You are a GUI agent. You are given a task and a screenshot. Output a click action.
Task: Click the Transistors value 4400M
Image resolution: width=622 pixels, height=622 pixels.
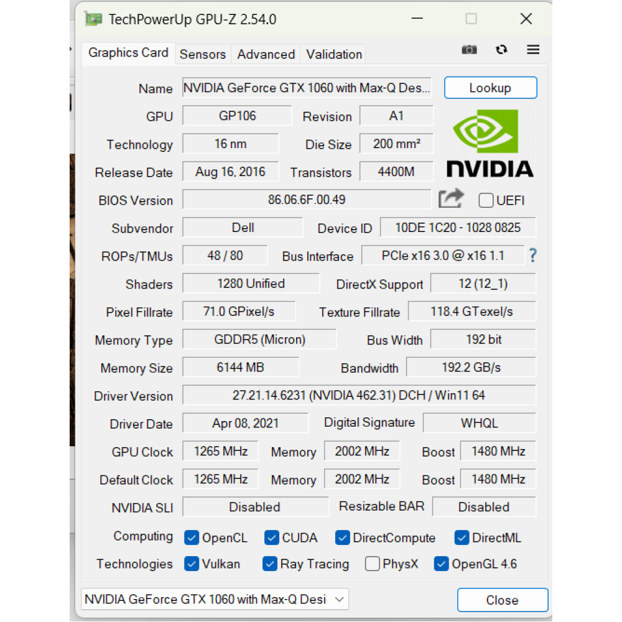[x=396, y=172]
